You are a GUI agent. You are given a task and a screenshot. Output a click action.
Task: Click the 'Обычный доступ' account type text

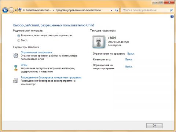pos(118,42)
